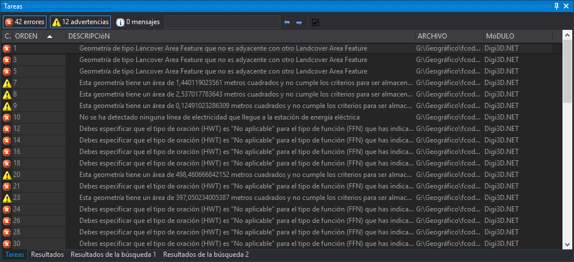Toggle the 12 advertencias filter
This screenshot has width=574, height=262.
point(80,22)
